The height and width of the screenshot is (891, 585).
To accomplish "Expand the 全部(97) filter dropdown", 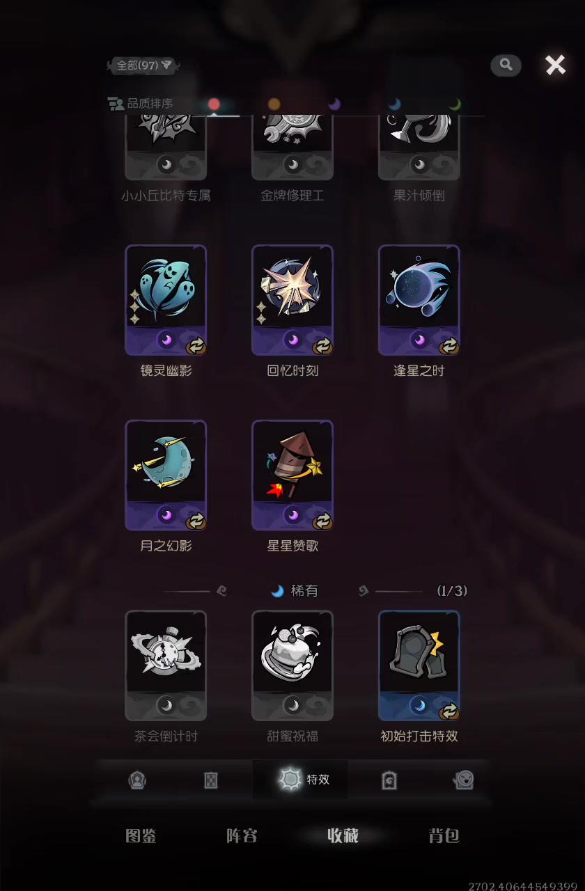I will (143, 65).
